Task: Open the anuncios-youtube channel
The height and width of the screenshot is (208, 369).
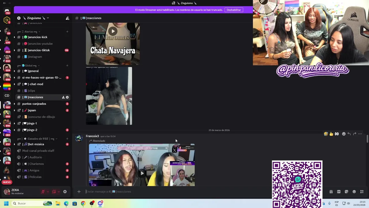Action: pyautogui.click(x=42, y=44)
